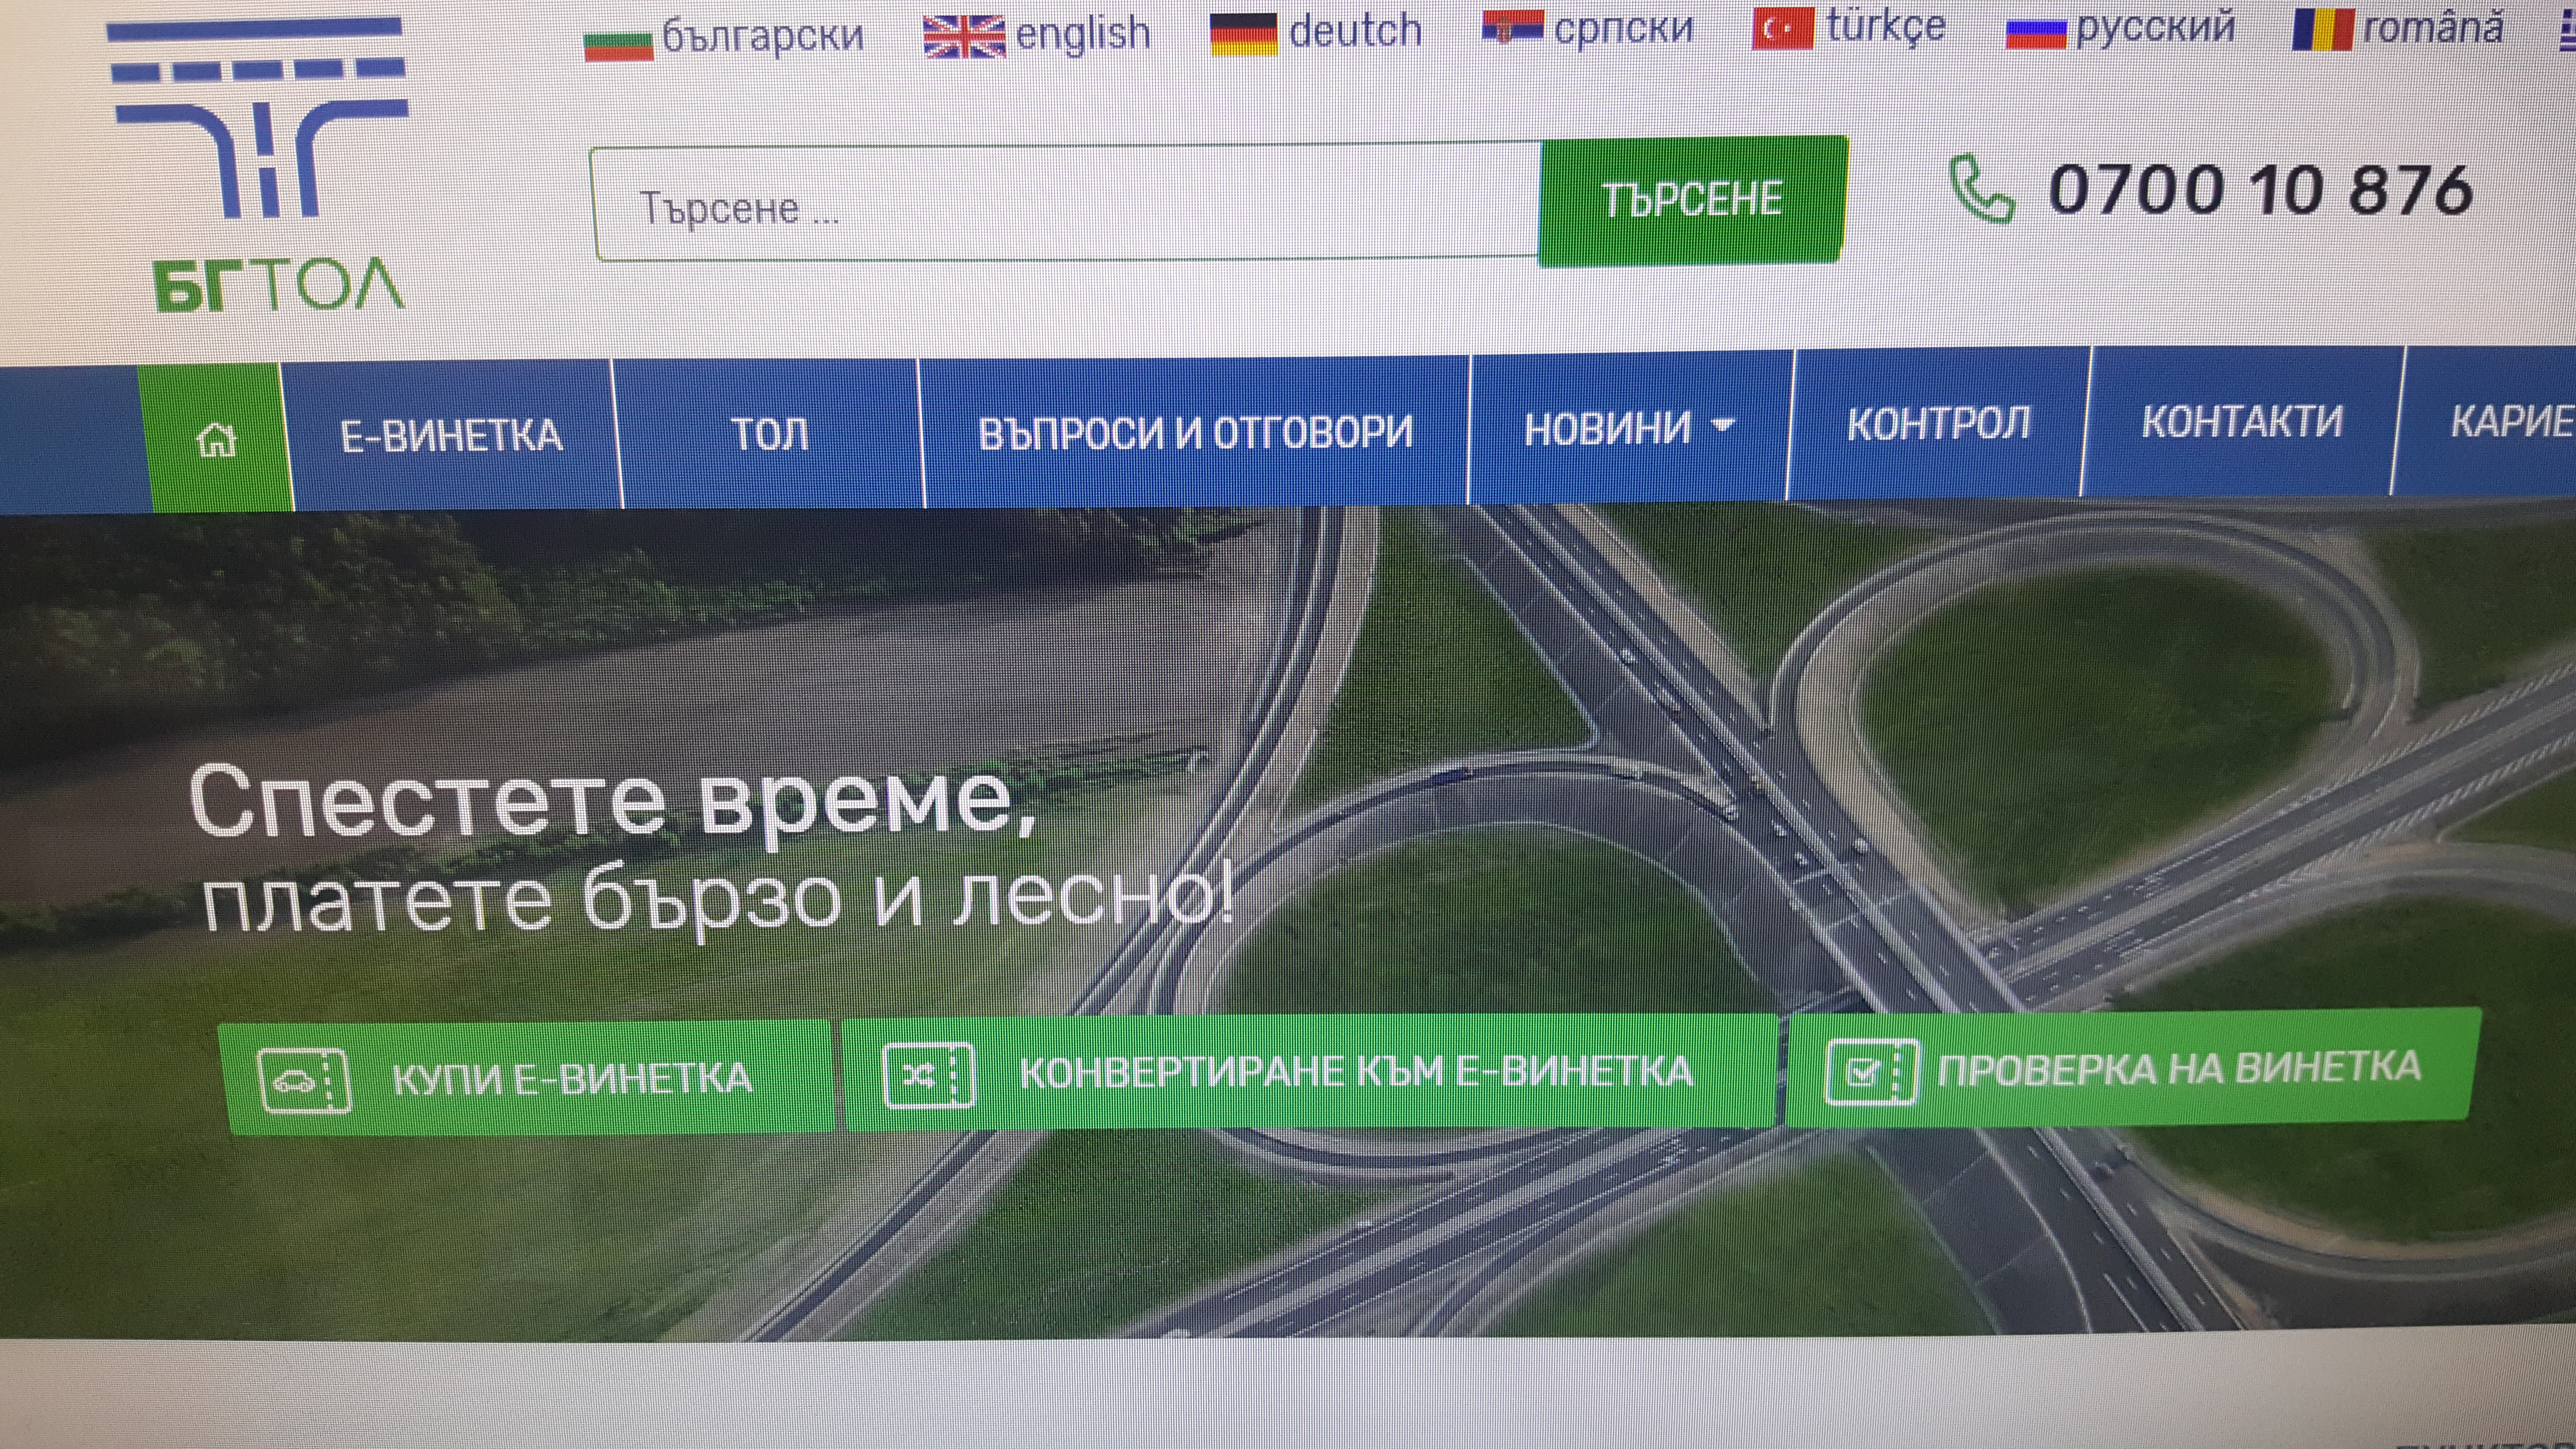The height and width of the screenshot is (1449, 2576).
Task: Switch language via the UK flag
Action: (x=963, y=38)
